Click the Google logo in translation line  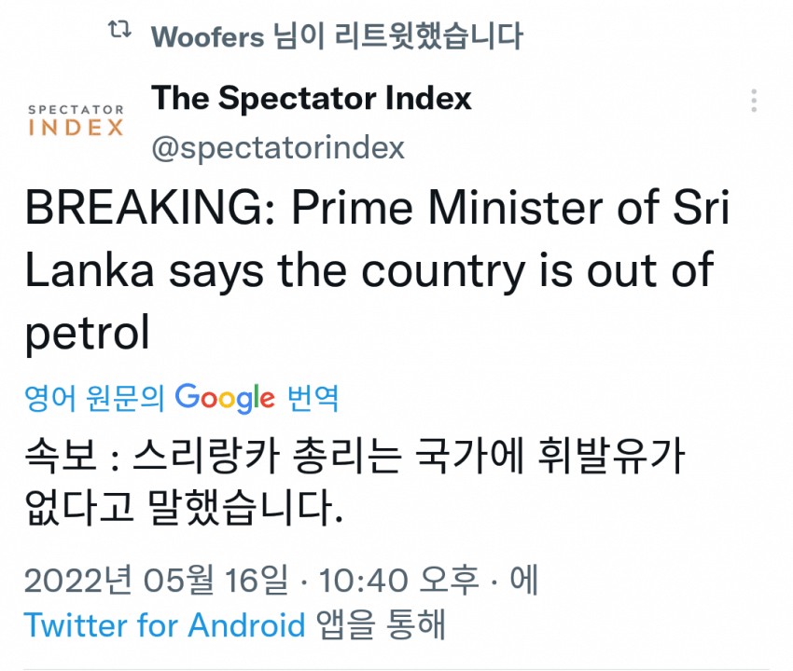pos(225,398)
